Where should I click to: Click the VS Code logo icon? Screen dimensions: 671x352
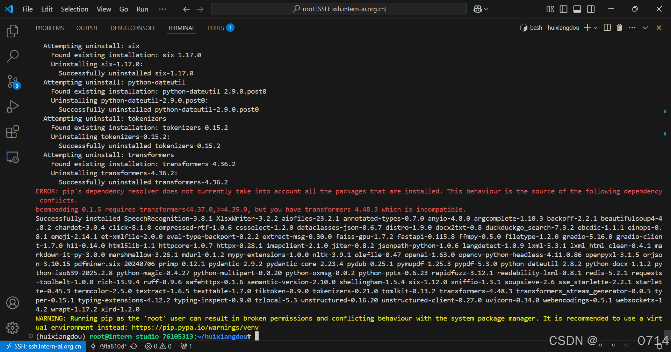[9, 9]
